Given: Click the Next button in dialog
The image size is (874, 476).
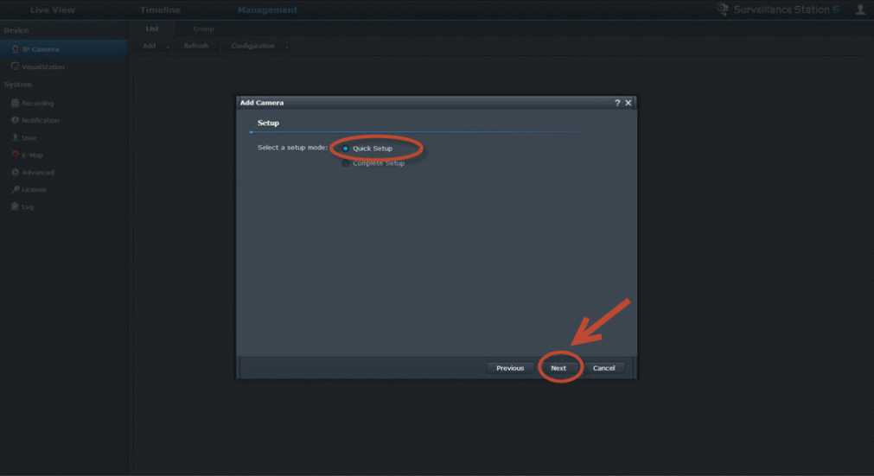Looking at the screenshot, I should coord(558,368).
